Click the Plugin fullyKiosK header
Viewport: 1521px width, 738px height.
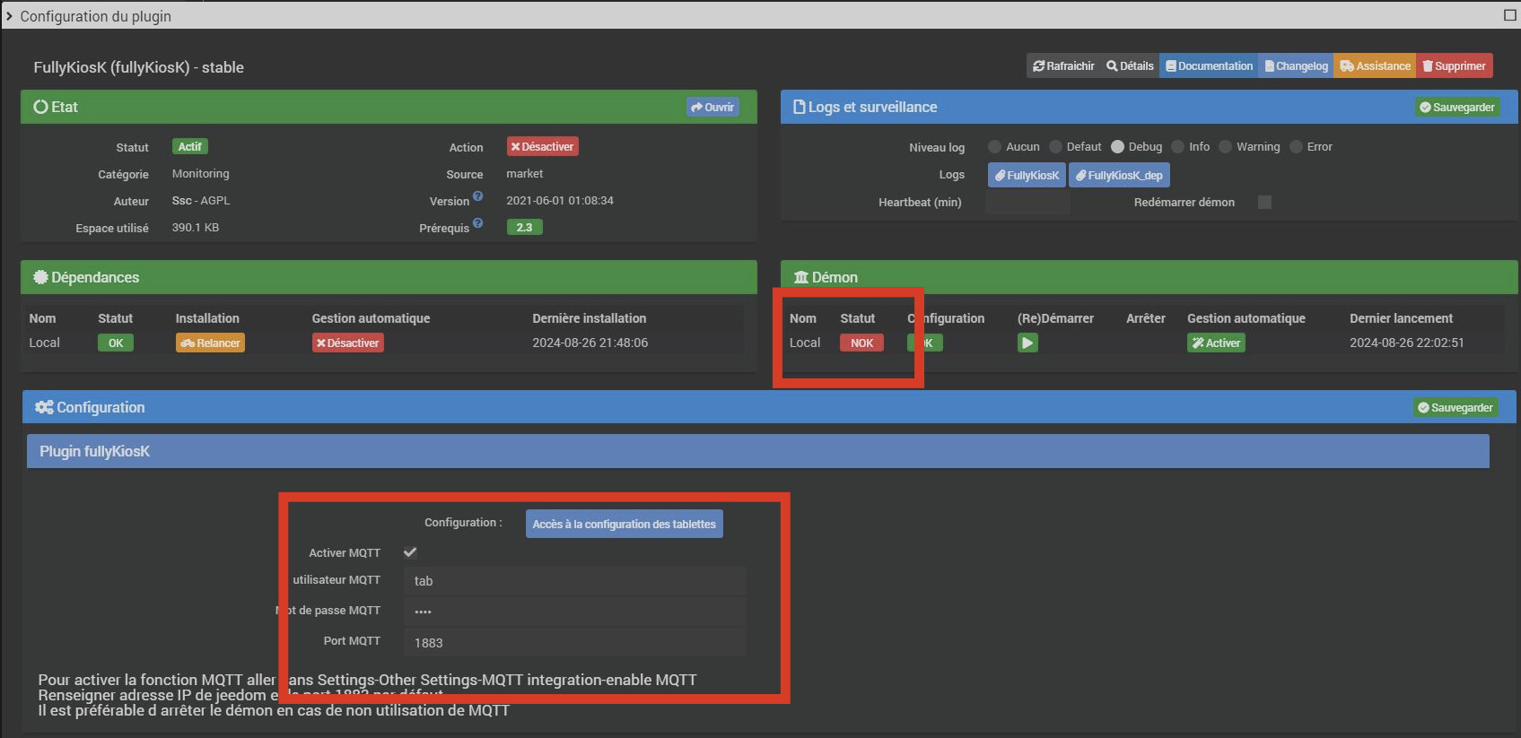point(758,451)
